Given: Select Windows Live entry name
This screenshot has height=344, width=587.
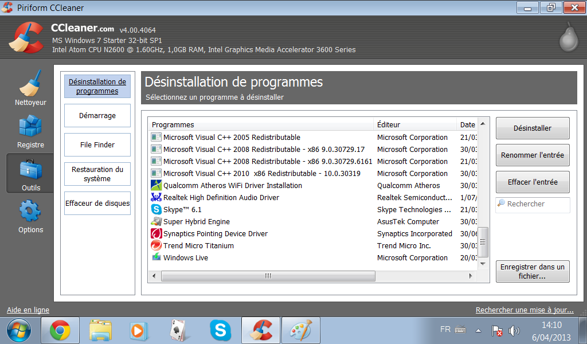Looking at the screenshot, I should coord(186,257).
